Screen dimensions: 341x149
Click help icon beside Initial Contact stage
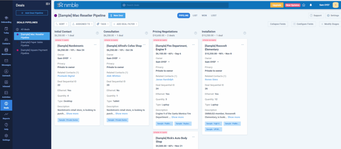point(97,33)
